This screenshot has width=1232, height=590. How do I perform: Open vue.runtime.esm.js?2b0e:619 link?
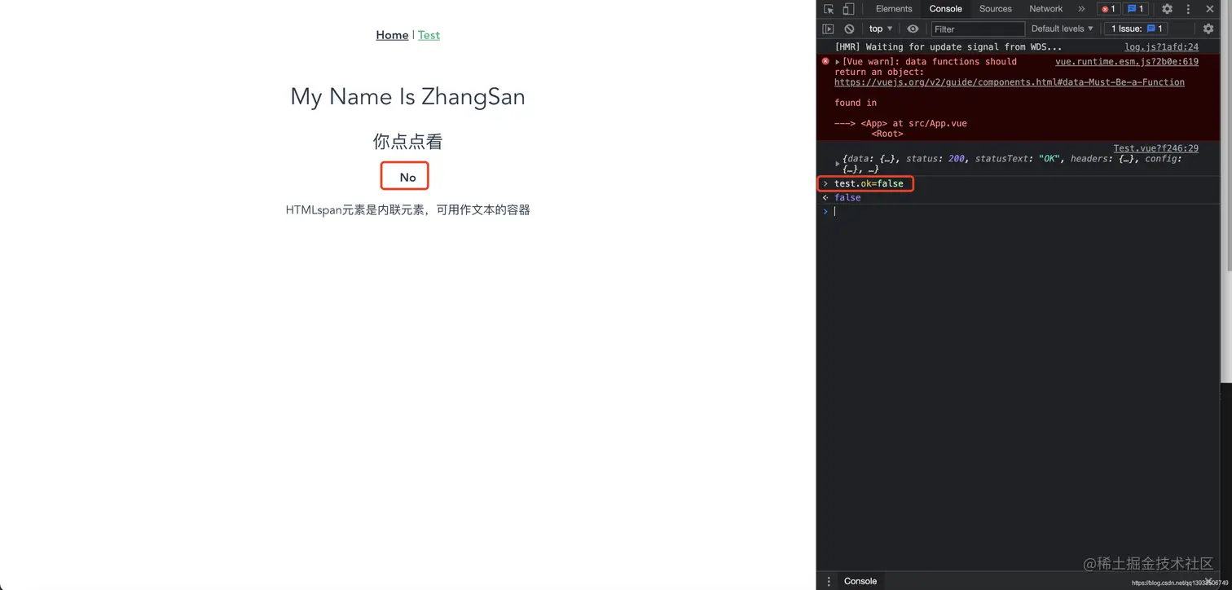point(1127,62)
